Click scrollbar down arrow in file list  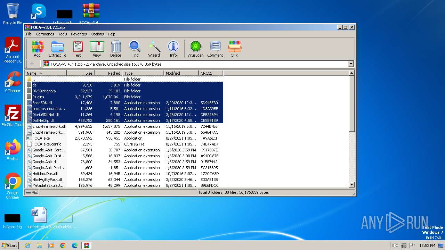[x=351, y=185]
